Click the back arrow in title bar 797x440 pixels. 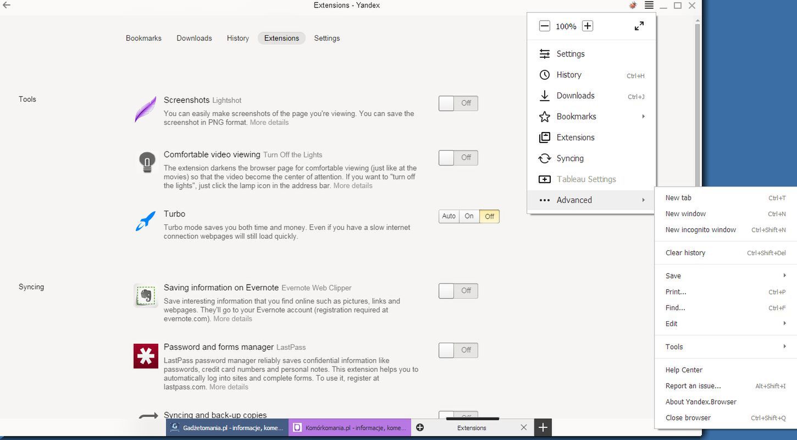7,5
